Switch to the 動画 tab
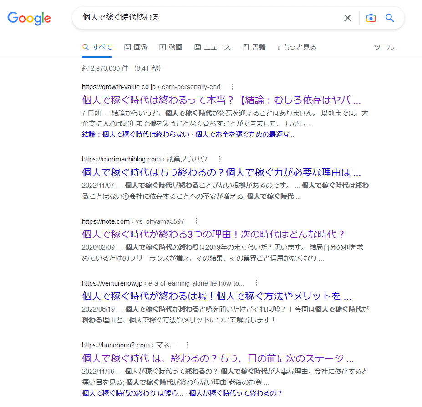Image resolution: width=422 pixels, height=407 pixels. pos(171,47)
